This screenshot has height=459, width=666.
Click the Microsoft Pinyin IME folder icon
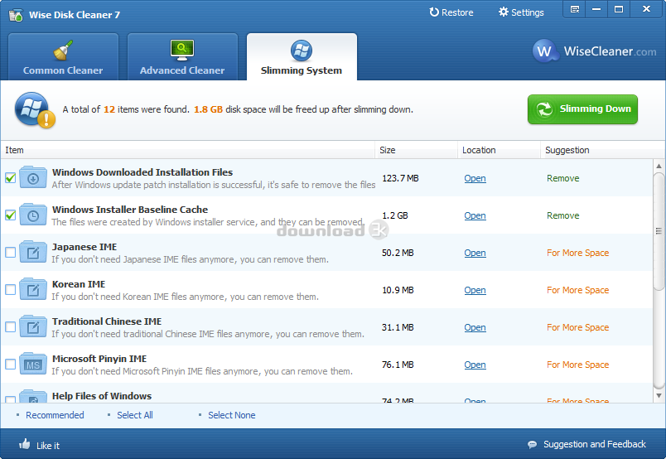tap(33, 364)
